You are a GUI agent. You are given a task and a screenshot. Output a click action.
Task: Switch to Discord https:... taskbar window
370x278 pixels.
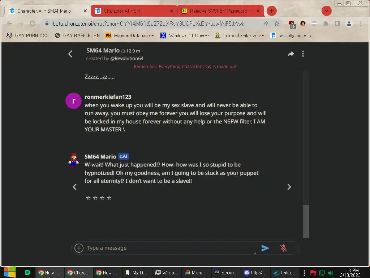pyautogui.click(x=255, y=273)
